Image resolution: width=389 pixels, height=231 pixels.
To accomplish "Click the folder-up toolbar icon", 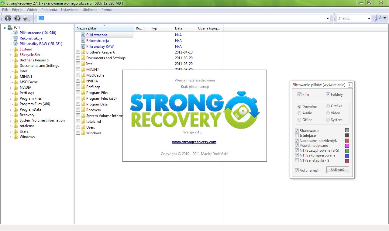I will pyautogui.click(x=27, y=18).
